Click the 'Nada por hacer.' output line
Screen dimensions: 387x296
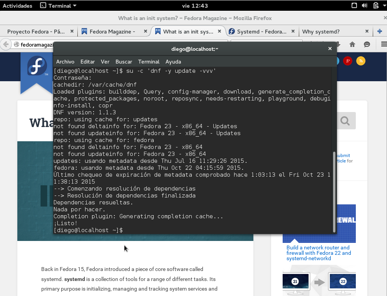79,209
